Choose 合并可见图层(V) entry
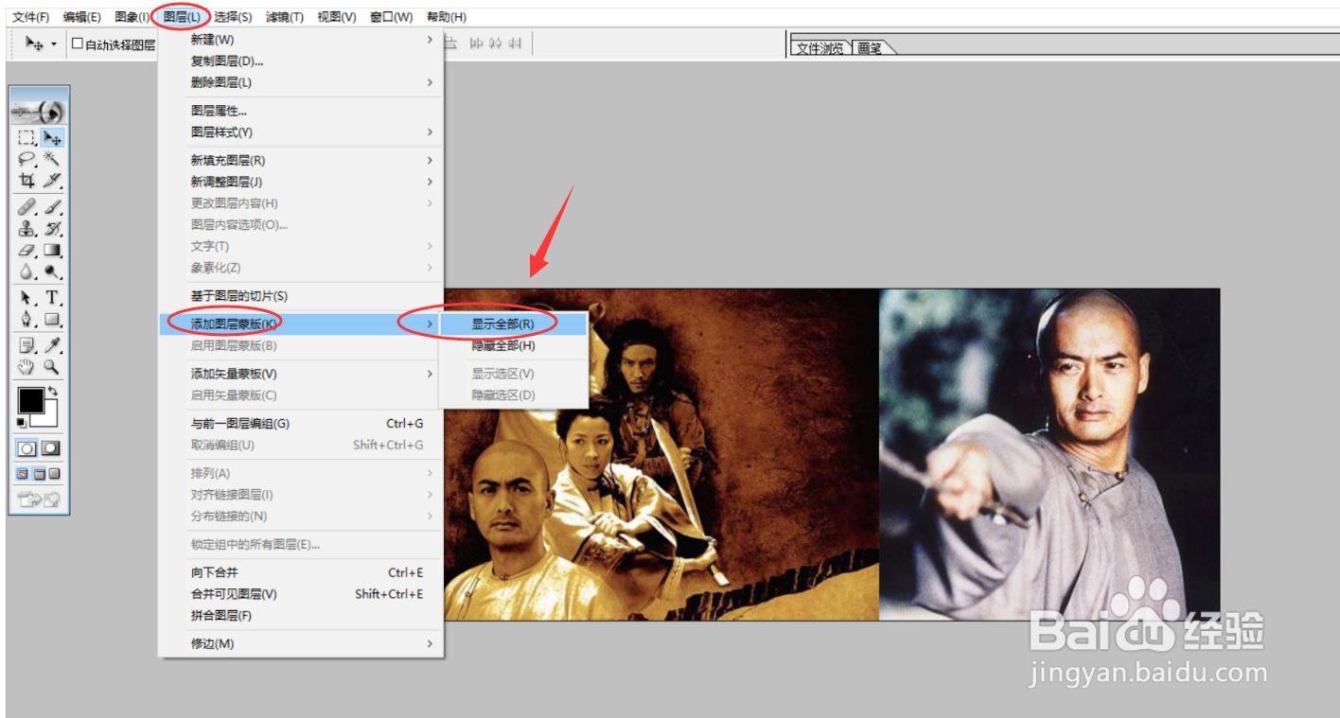 pos(300,594)
